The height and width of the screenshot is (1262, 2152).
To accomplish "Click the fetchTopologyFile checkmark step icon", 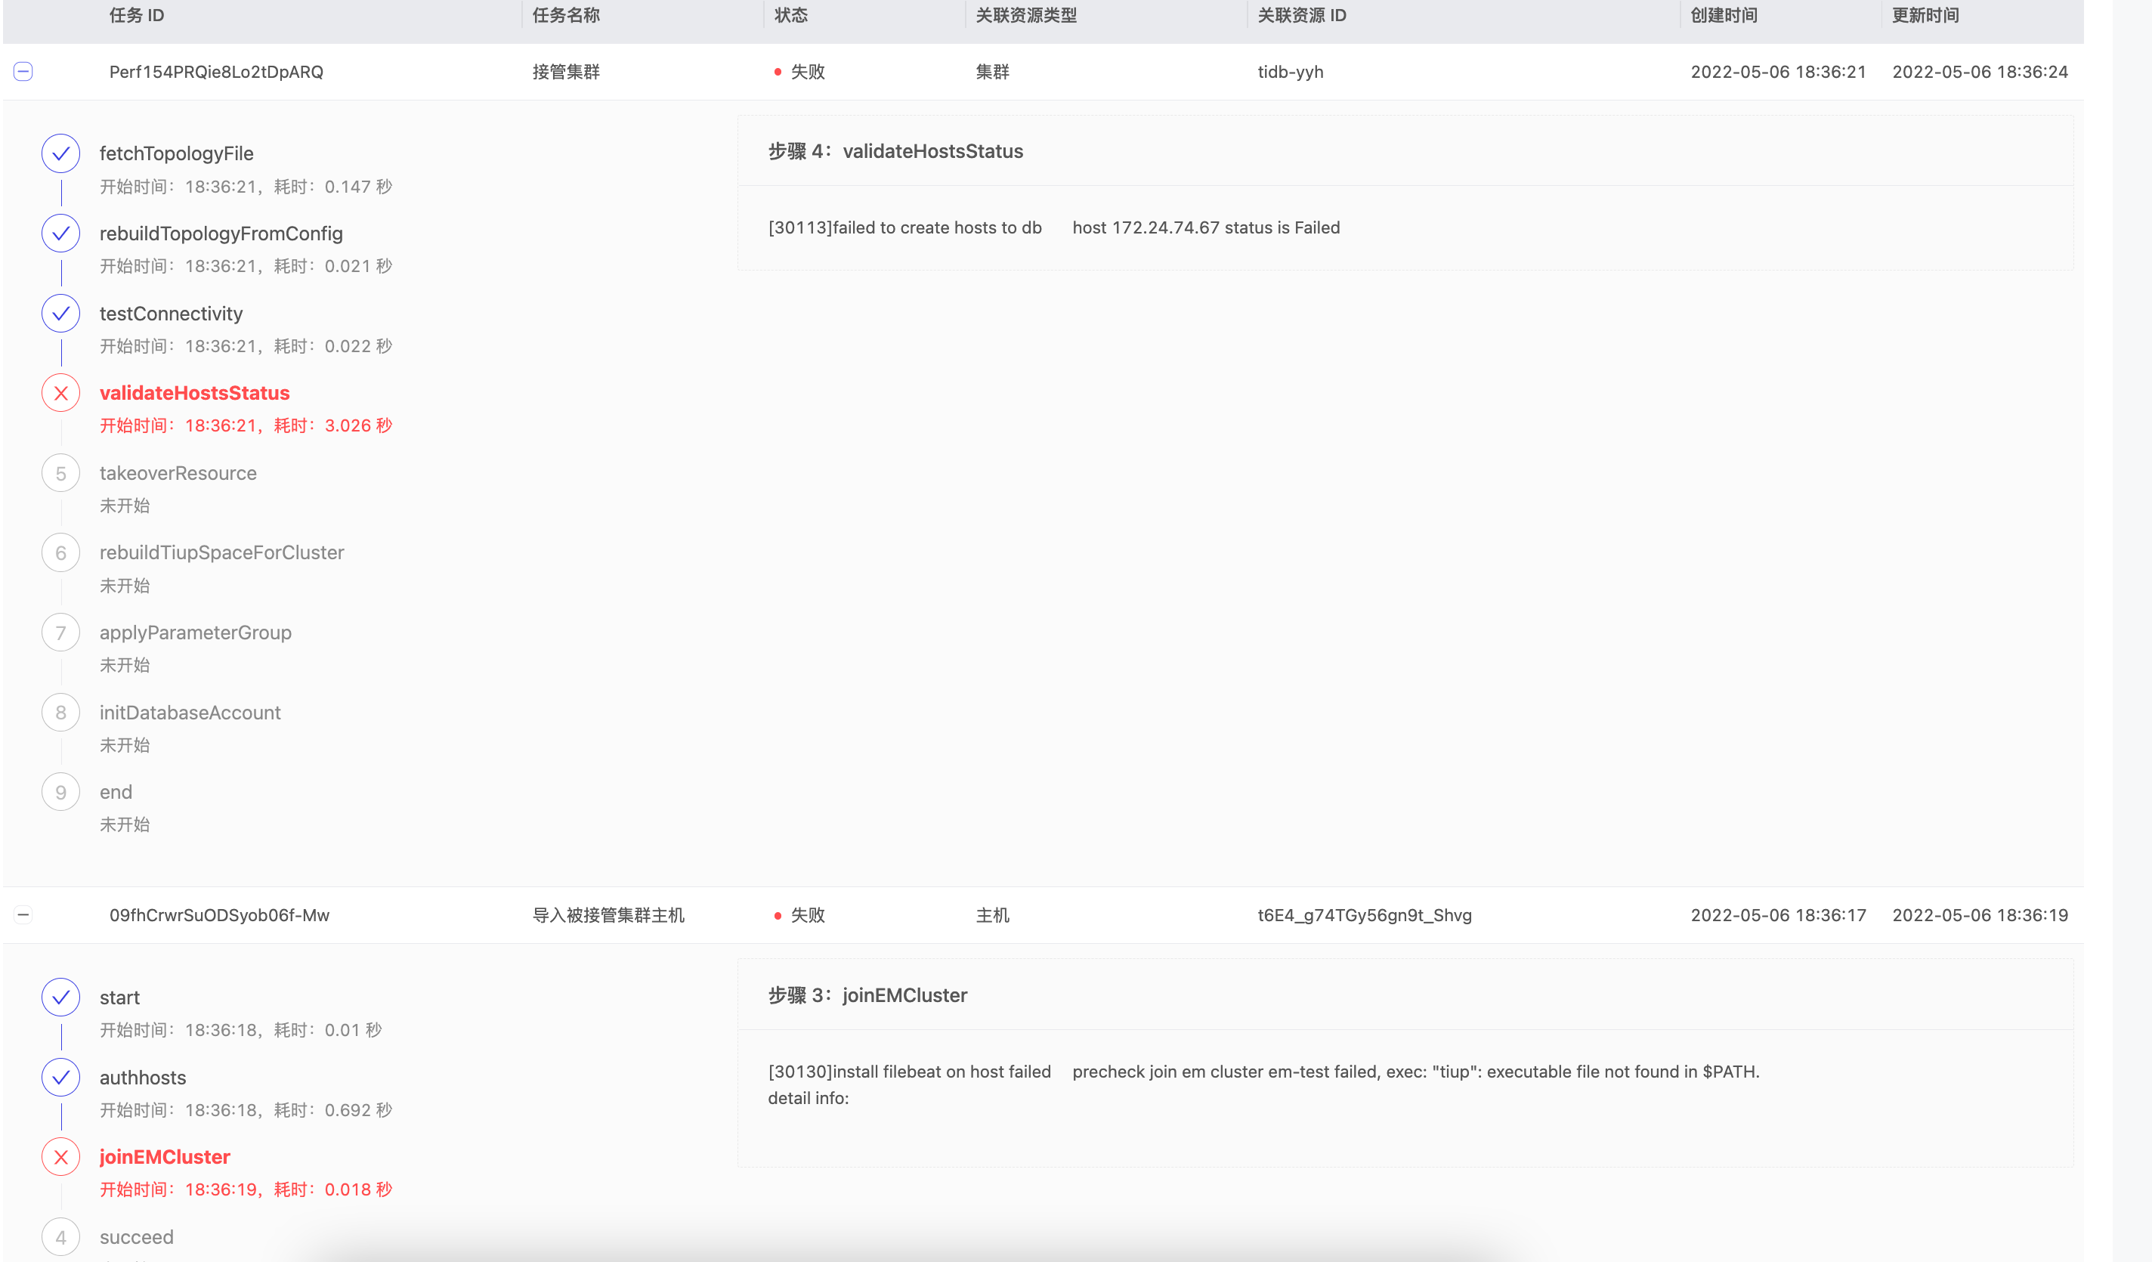I will pos(60,153).
